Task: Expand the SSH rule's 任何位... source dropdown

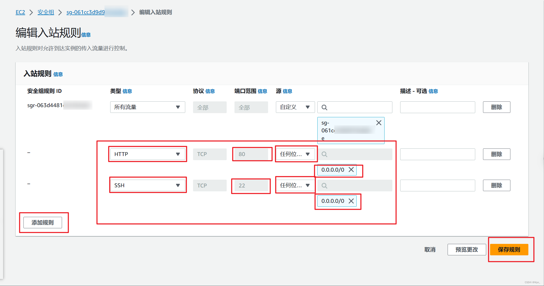Action: (x=295, y=185)
